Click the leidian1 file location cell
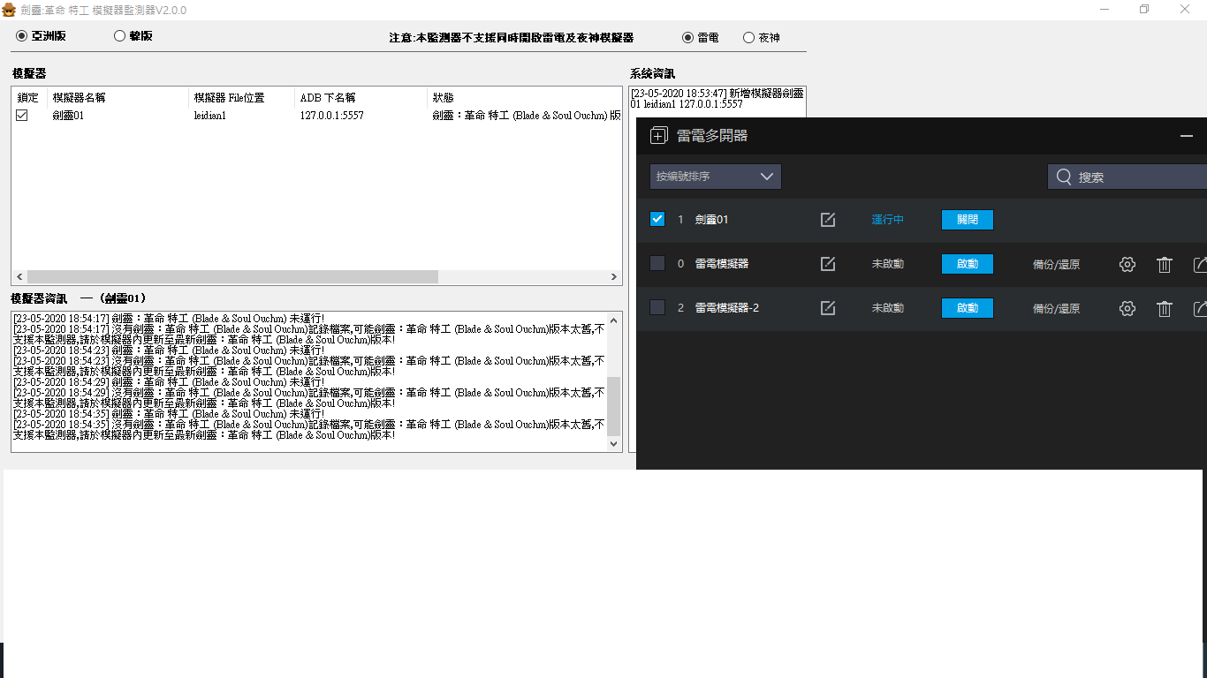The height and width of the screenshot is (678, 1207). (x=210, y=116)
